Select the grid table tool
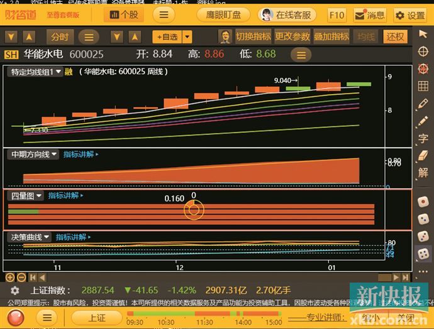The image size is (434, 329). click(423, 86)
